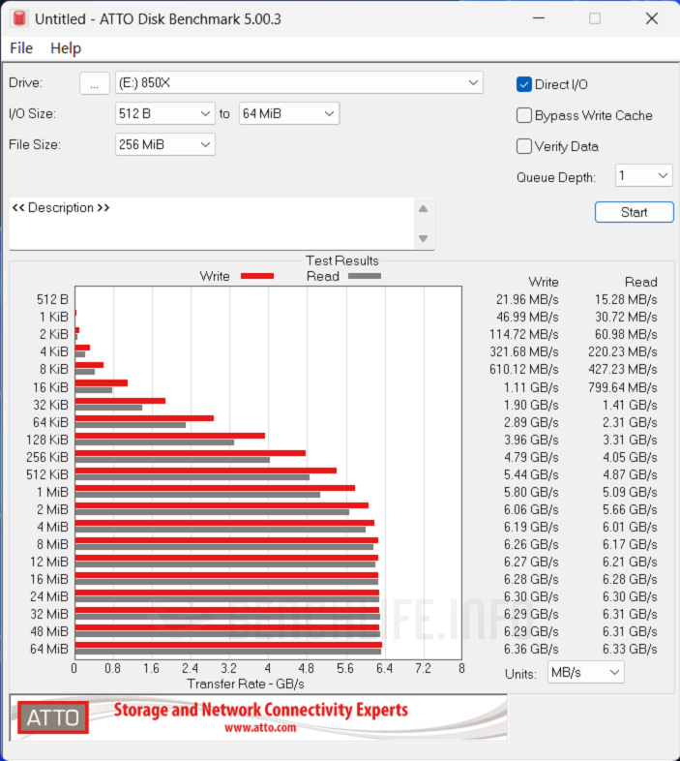Screen dimensions: 680x761
Task: Open the 64 MiB I/O size dropdown
Action: pos(289,113)
